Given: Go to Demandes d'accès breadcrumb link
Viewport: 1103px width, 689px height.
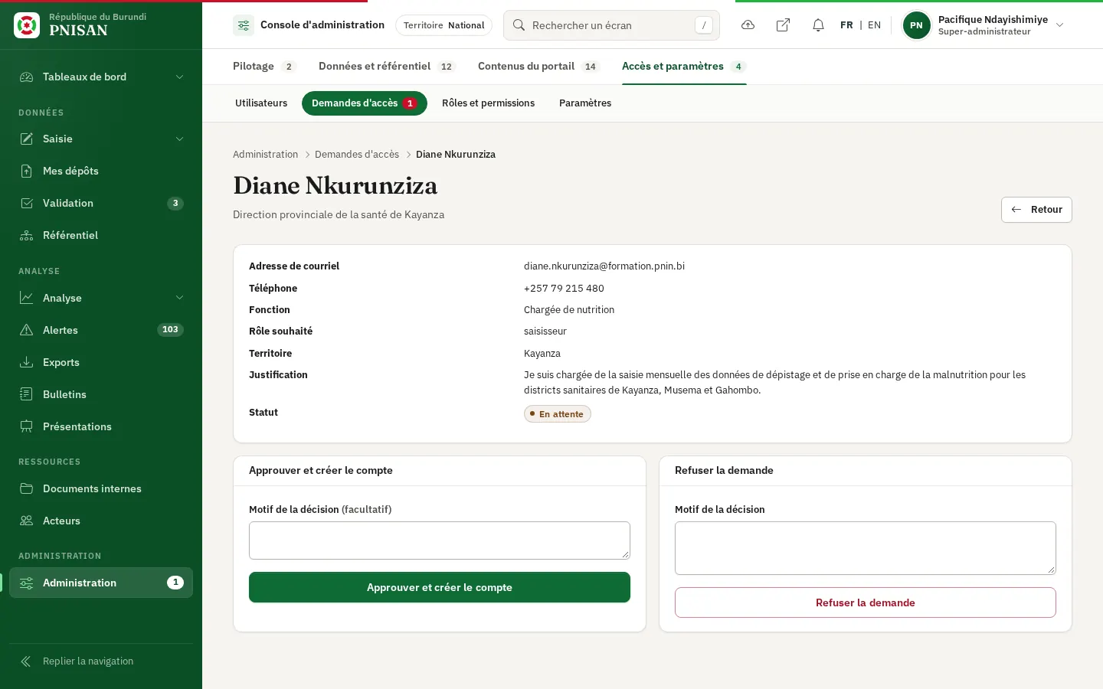Looking at the screenshot, I should tap(357, 155).
